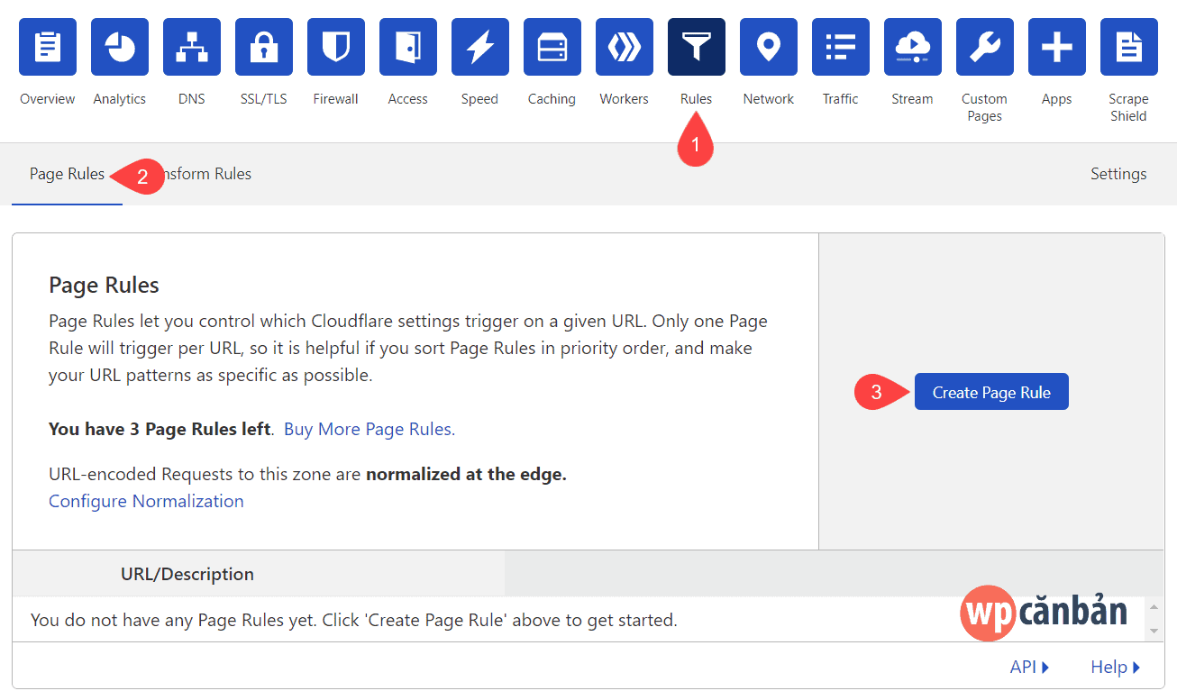
Task: Click the 'Caching' label text
Action: click(x=552, y=99)
